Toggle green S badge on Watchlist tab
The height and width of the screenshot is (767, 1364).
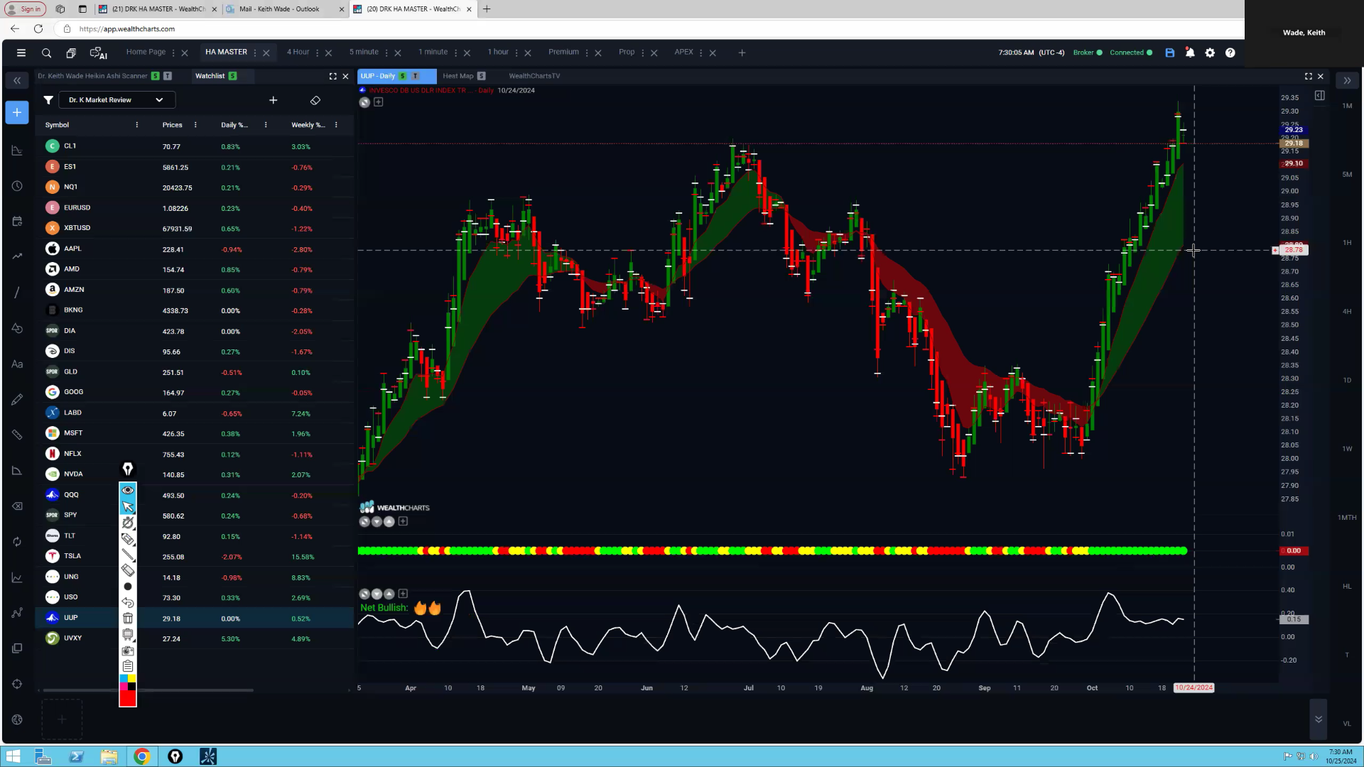click(232, 76)
